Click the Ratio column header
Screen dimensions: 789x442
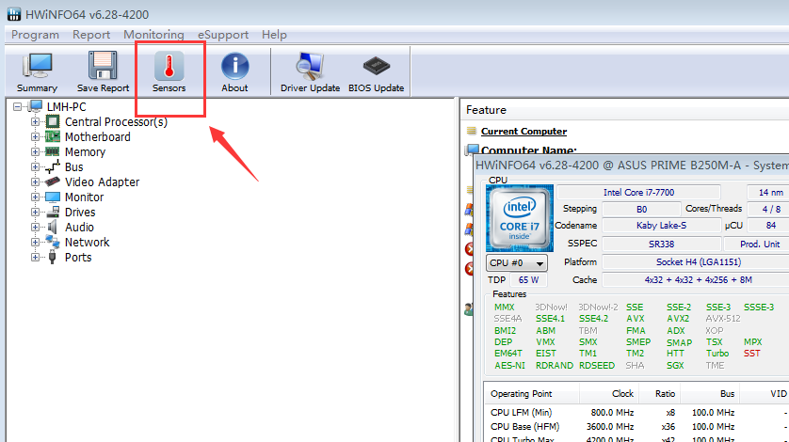click(660, 394)
